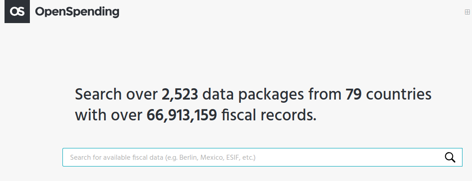Click the magnifying glass search icon
Screen dimensions: 472x181
(x=450, y=157)
